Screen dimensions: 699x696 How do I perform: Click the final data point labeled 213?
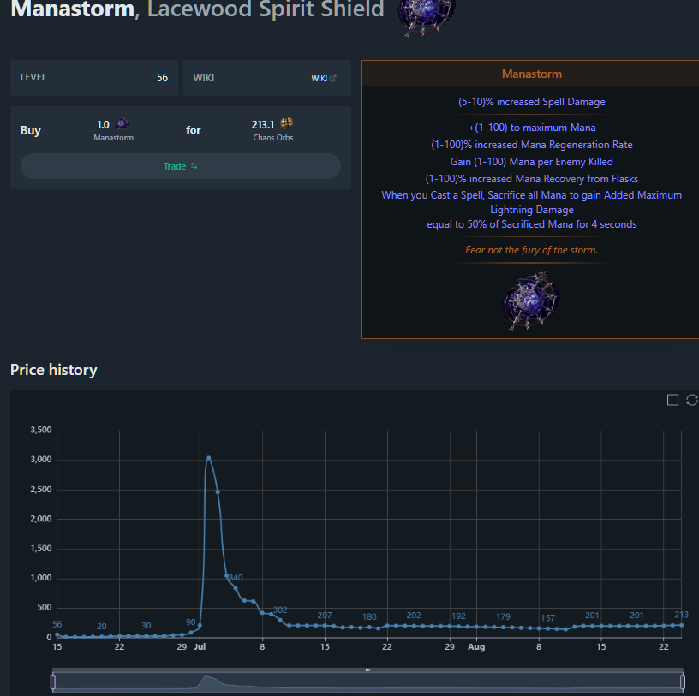tap(682, 625)
